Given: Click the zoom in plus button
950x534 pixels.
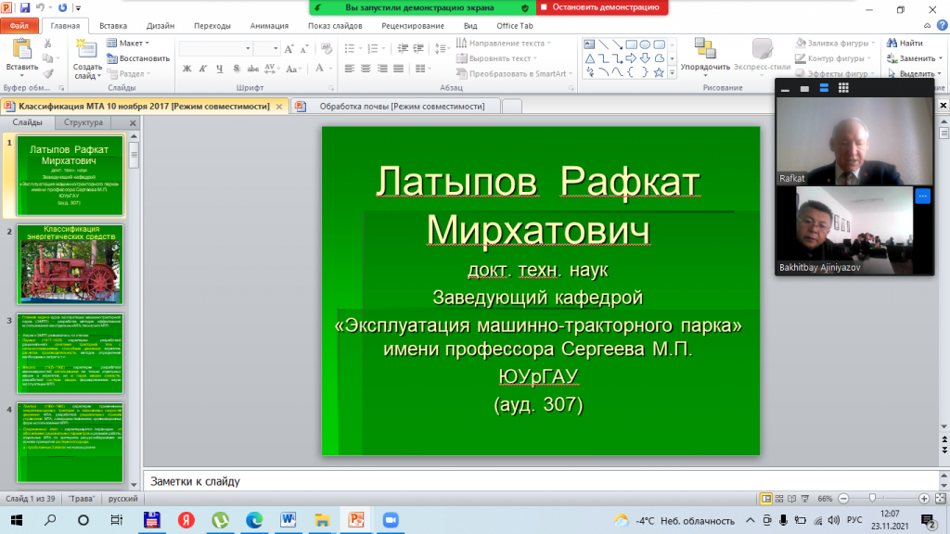Looking at the screenshot, I should click(x=923, y=498).
